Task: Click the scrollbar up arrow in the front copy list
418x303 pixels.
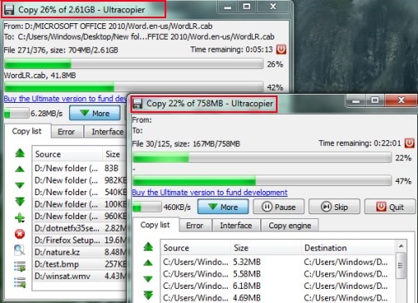Action: click(x=401, y=246)
